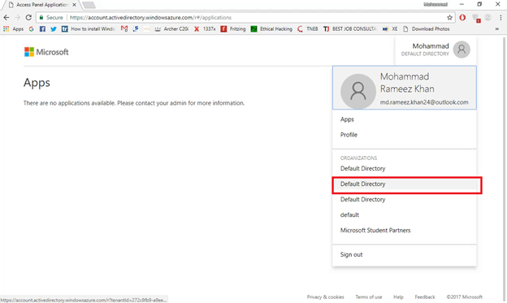Open the TNEB bookmark

[x=307, y=28]
